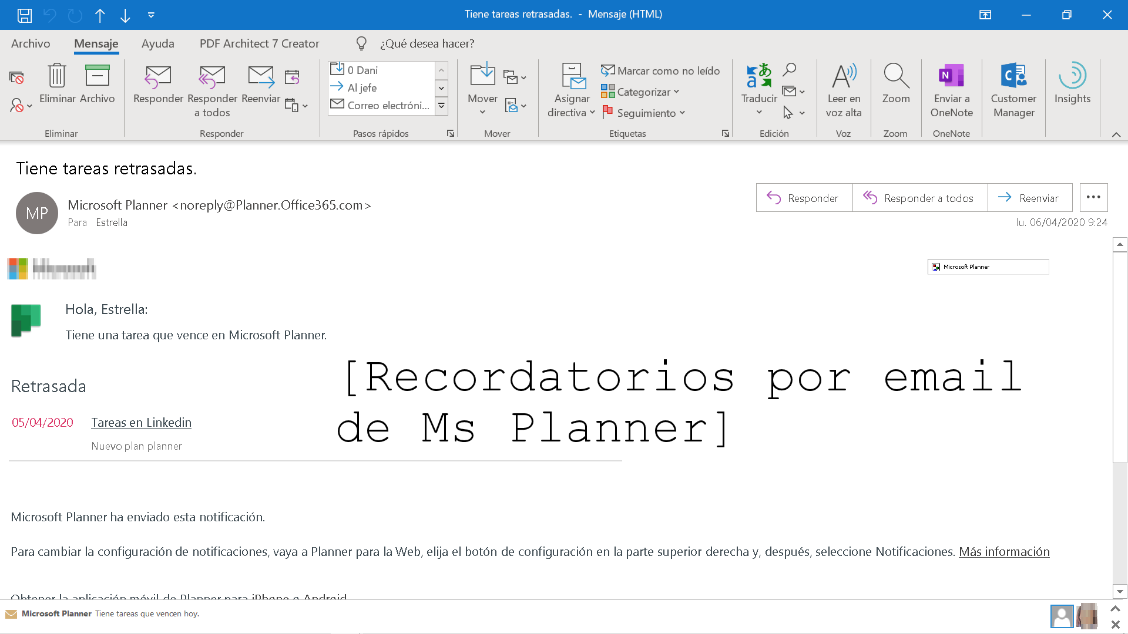Open Pasos rápidos dialog launcher
1128x634 pixels.
[x=451, y=133]
